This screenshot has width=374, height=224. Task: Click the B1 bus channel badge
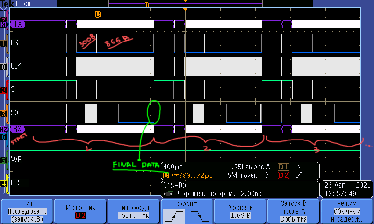click(x=3, y=25)
